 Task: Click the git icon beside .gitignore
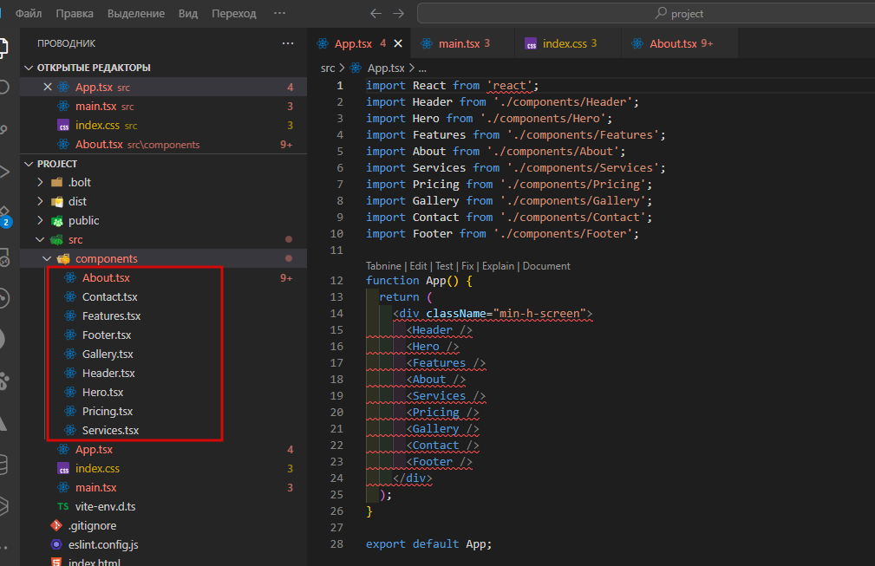pos(56,525)
